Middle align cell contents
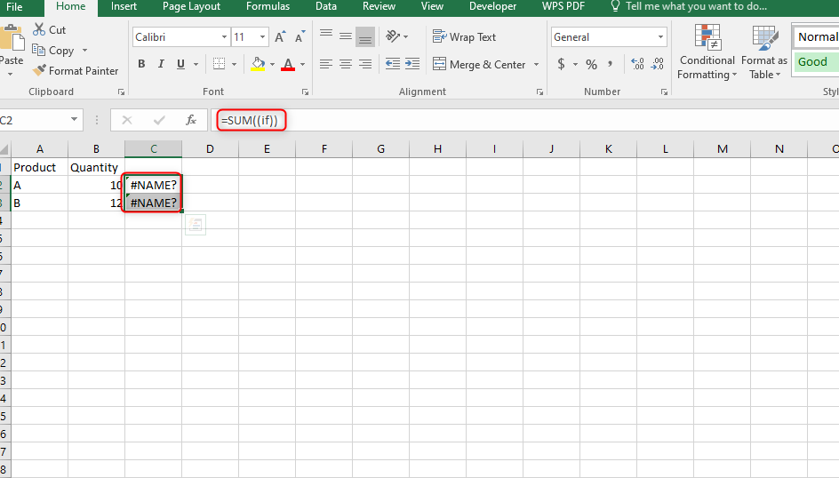Screen dimensions: 839x478 click(346, 37)
